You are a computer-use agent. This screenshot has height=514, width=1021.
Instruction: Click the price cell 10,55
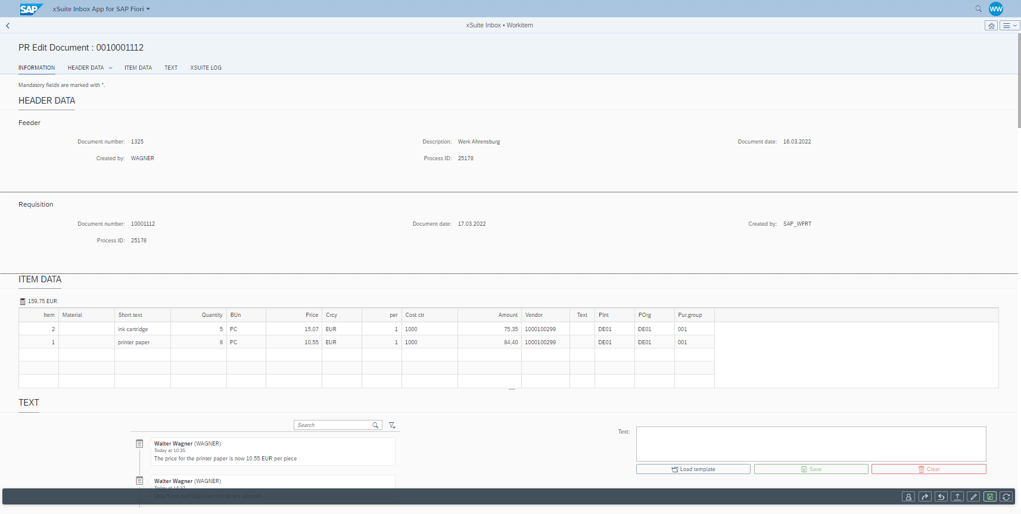click(294, 342)
